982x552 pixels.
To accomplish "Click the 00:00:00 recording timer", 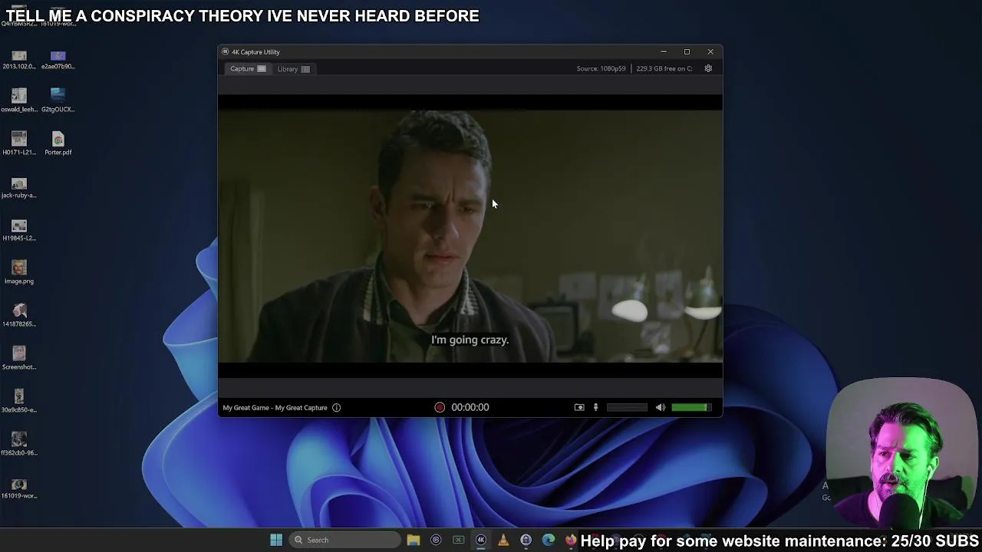I will (470, 408).
